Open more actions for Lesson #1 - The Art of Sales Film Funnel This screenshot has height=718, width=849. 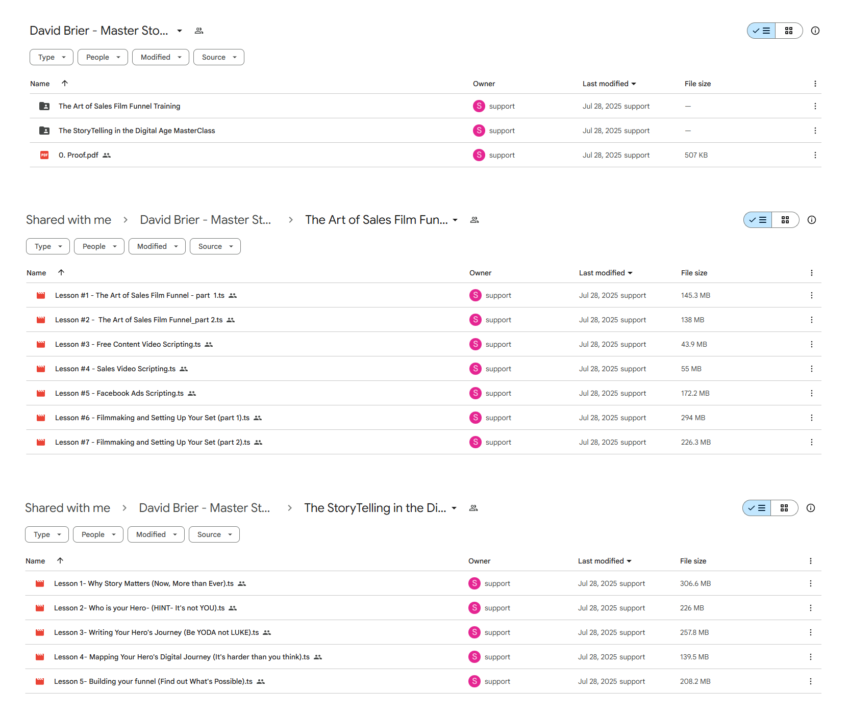pos(811,295)
